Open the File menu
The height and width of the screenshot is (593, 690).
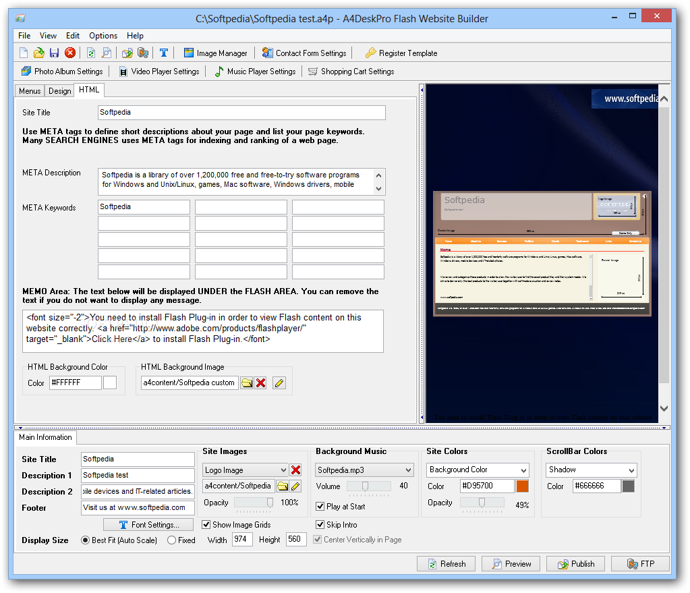[x=24, y=36]
